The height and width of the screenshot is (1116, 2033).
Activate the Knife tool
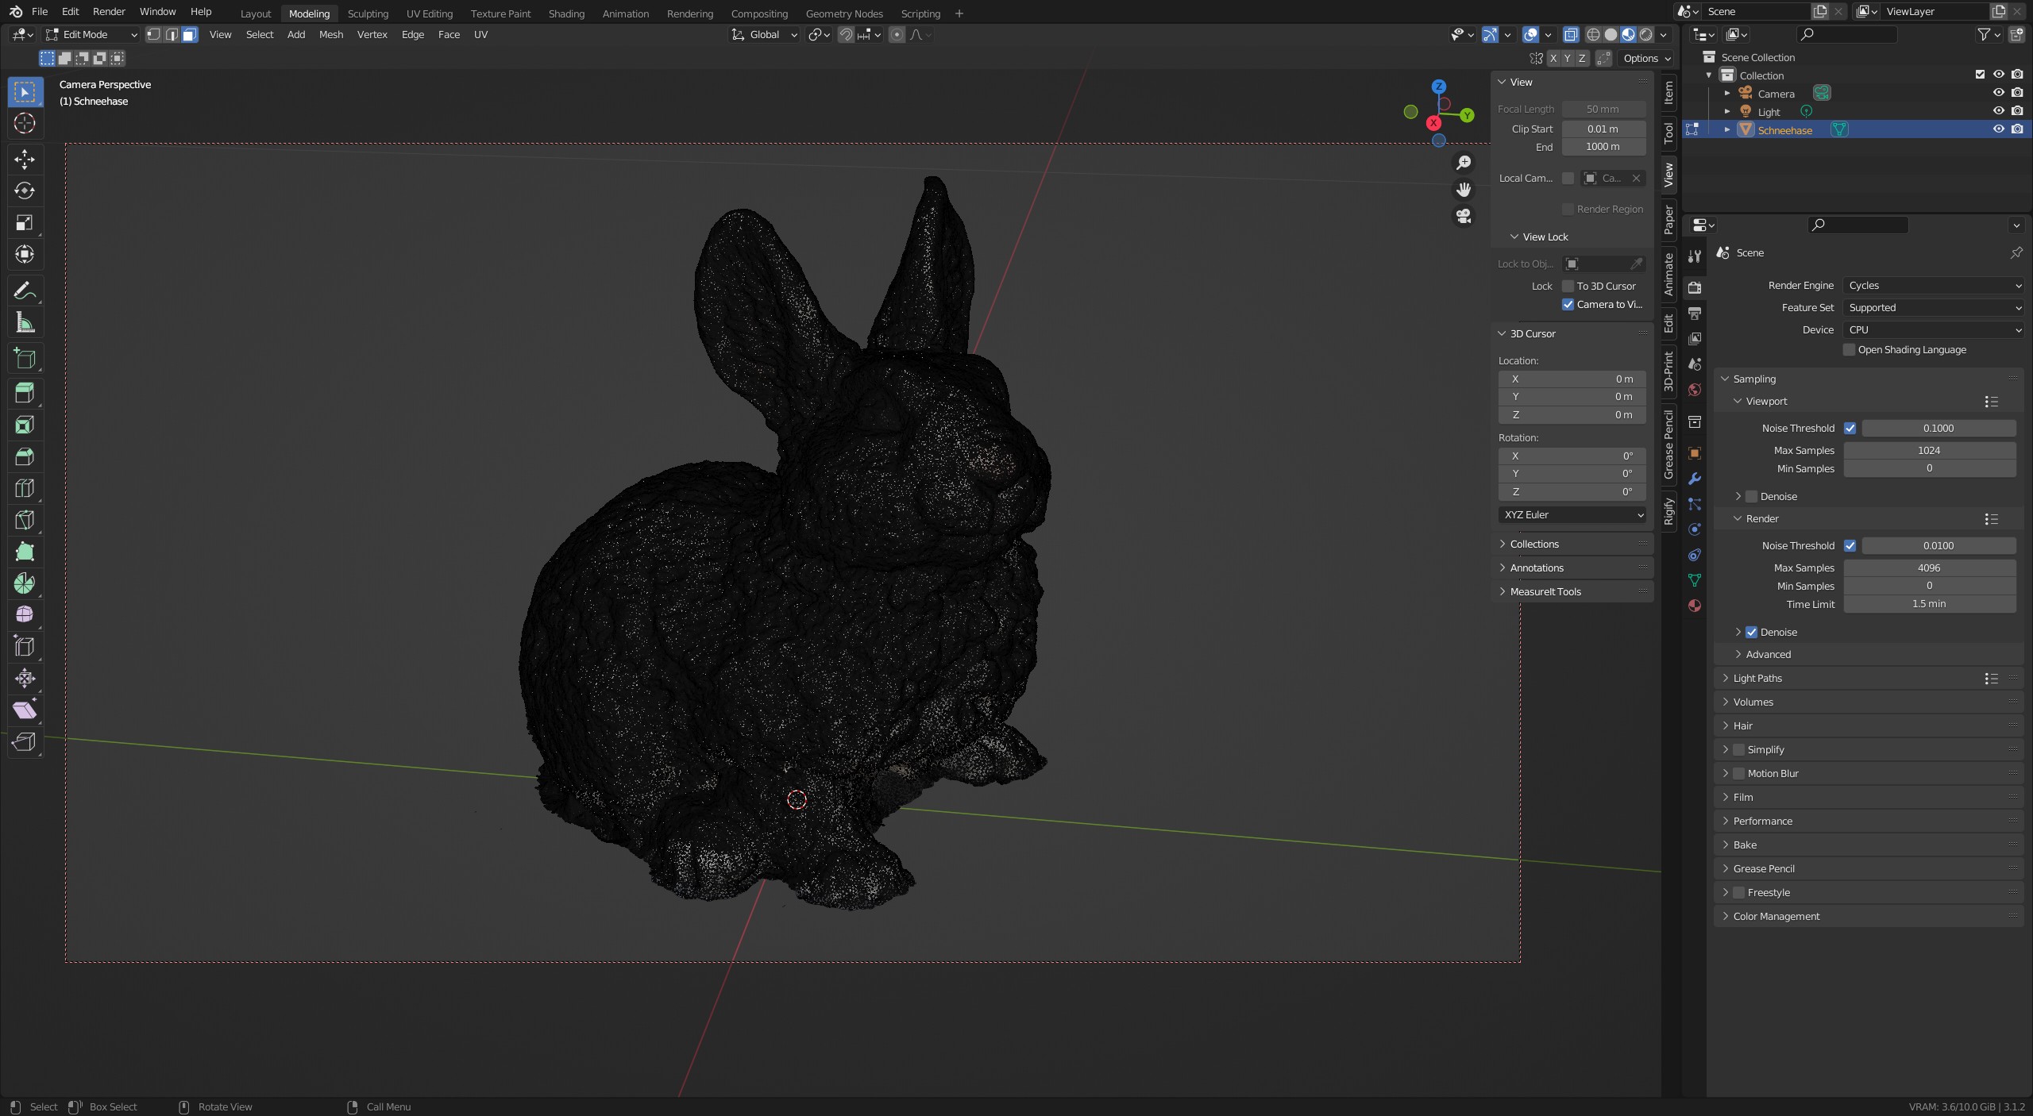pos(25,520)
